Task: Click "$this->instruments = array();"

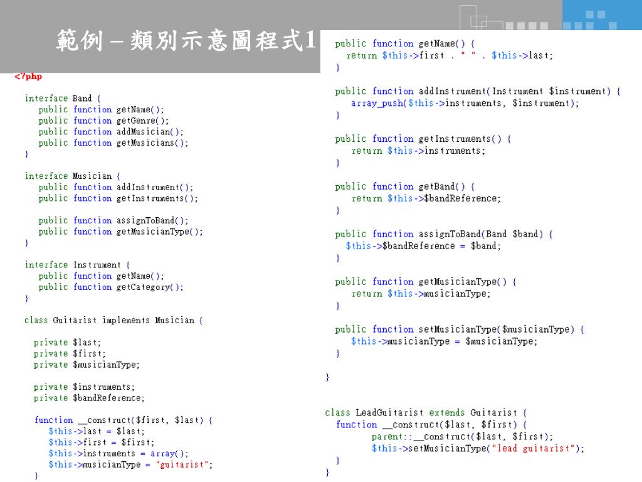Action: (x=118, y=453)
